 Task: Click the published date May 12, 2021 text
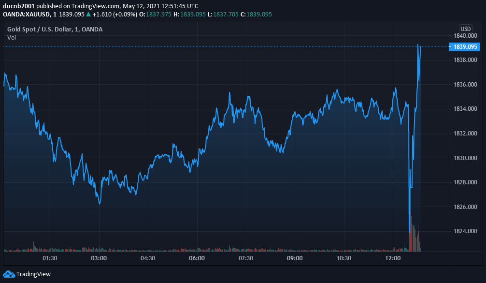coord(141,6)
